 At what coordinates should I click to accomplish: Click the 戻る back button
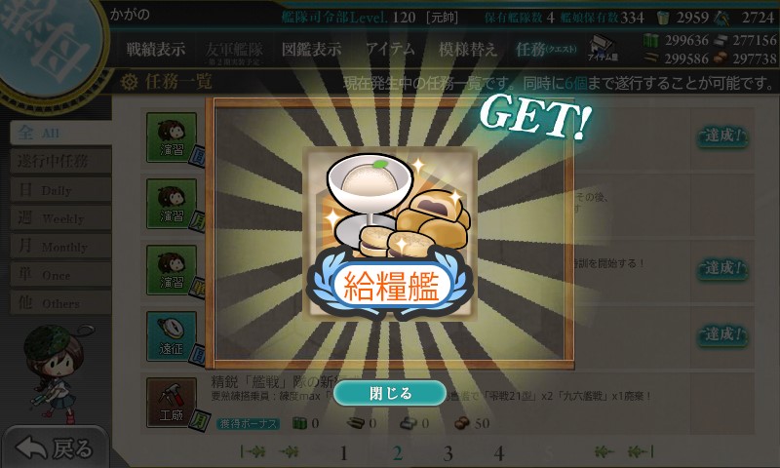pos(55,448)
